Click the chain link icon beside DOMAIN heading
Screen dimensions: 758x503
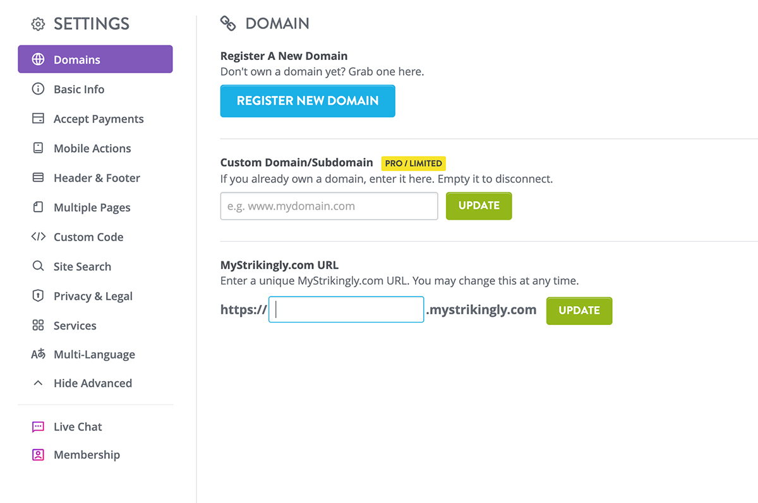[227, 23]
